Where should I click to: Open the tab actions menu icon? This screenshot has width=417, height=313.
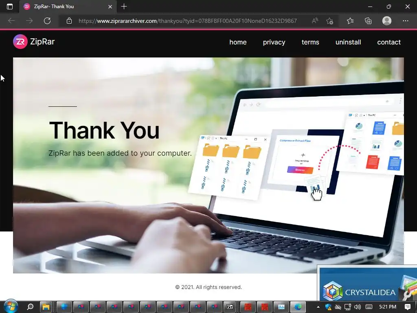point(10,7)
